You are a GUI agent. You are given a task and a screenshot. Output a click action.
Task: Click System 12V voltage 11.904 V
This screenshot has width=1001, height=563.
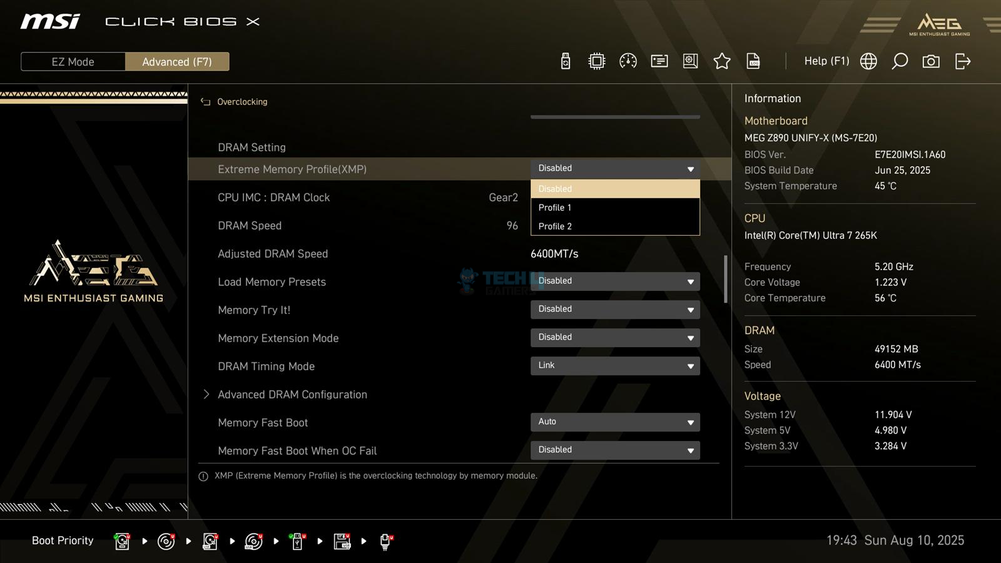(x=893, y=415)
